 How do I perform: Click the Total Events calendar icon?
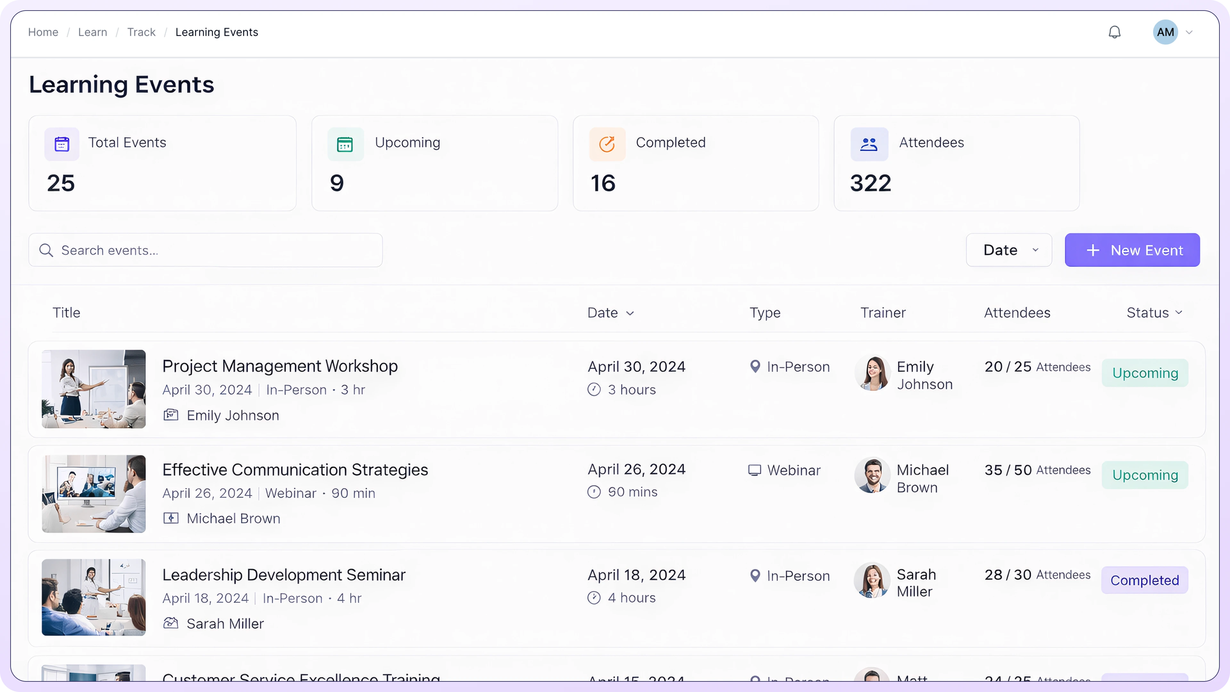[61, 144]
